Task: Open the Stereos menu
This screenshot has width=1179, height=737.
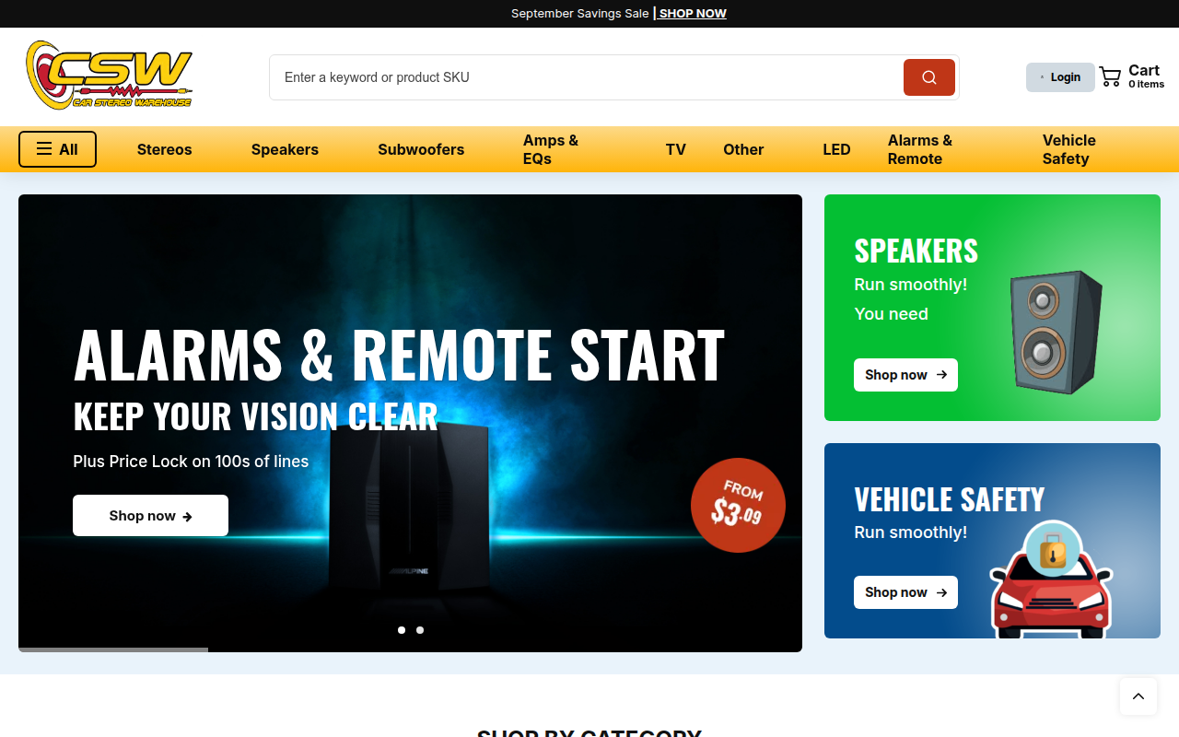Action: pyautogui.click(x=165, y=149)
